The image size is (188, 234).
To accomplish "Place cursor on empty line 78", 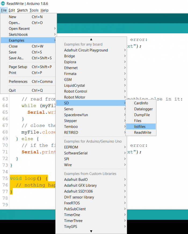I will pyautogui.click(x=33, y=198).
